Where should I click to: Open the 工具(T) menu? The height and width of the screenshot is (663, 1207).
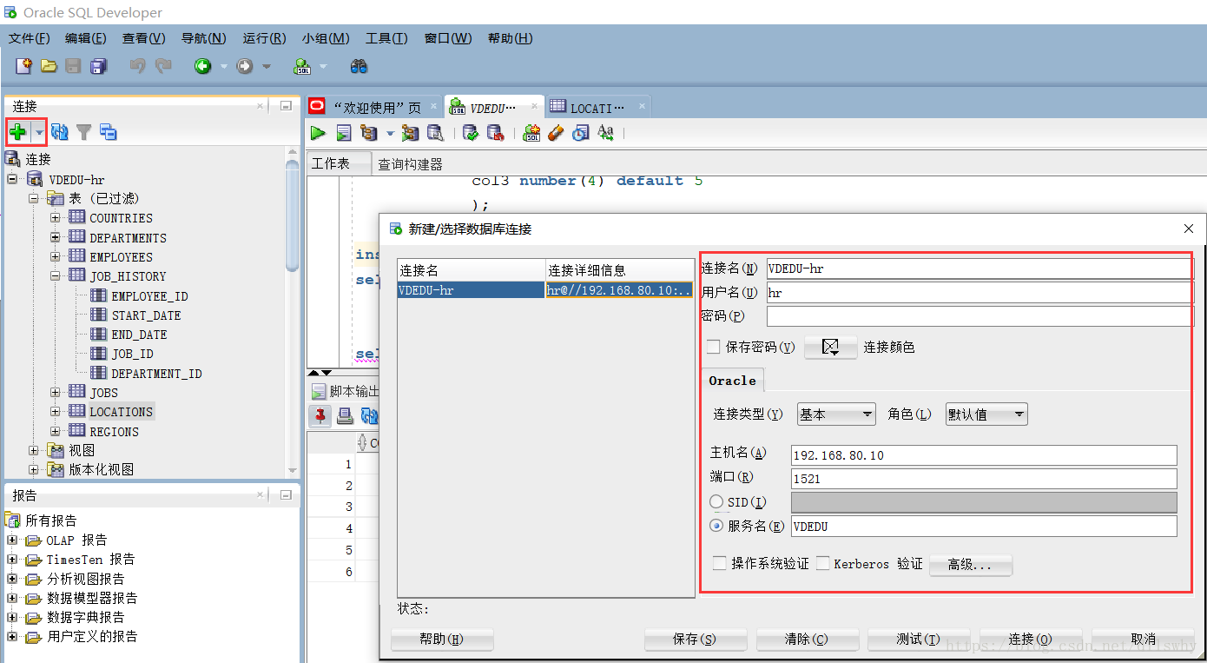coord(386,38)
